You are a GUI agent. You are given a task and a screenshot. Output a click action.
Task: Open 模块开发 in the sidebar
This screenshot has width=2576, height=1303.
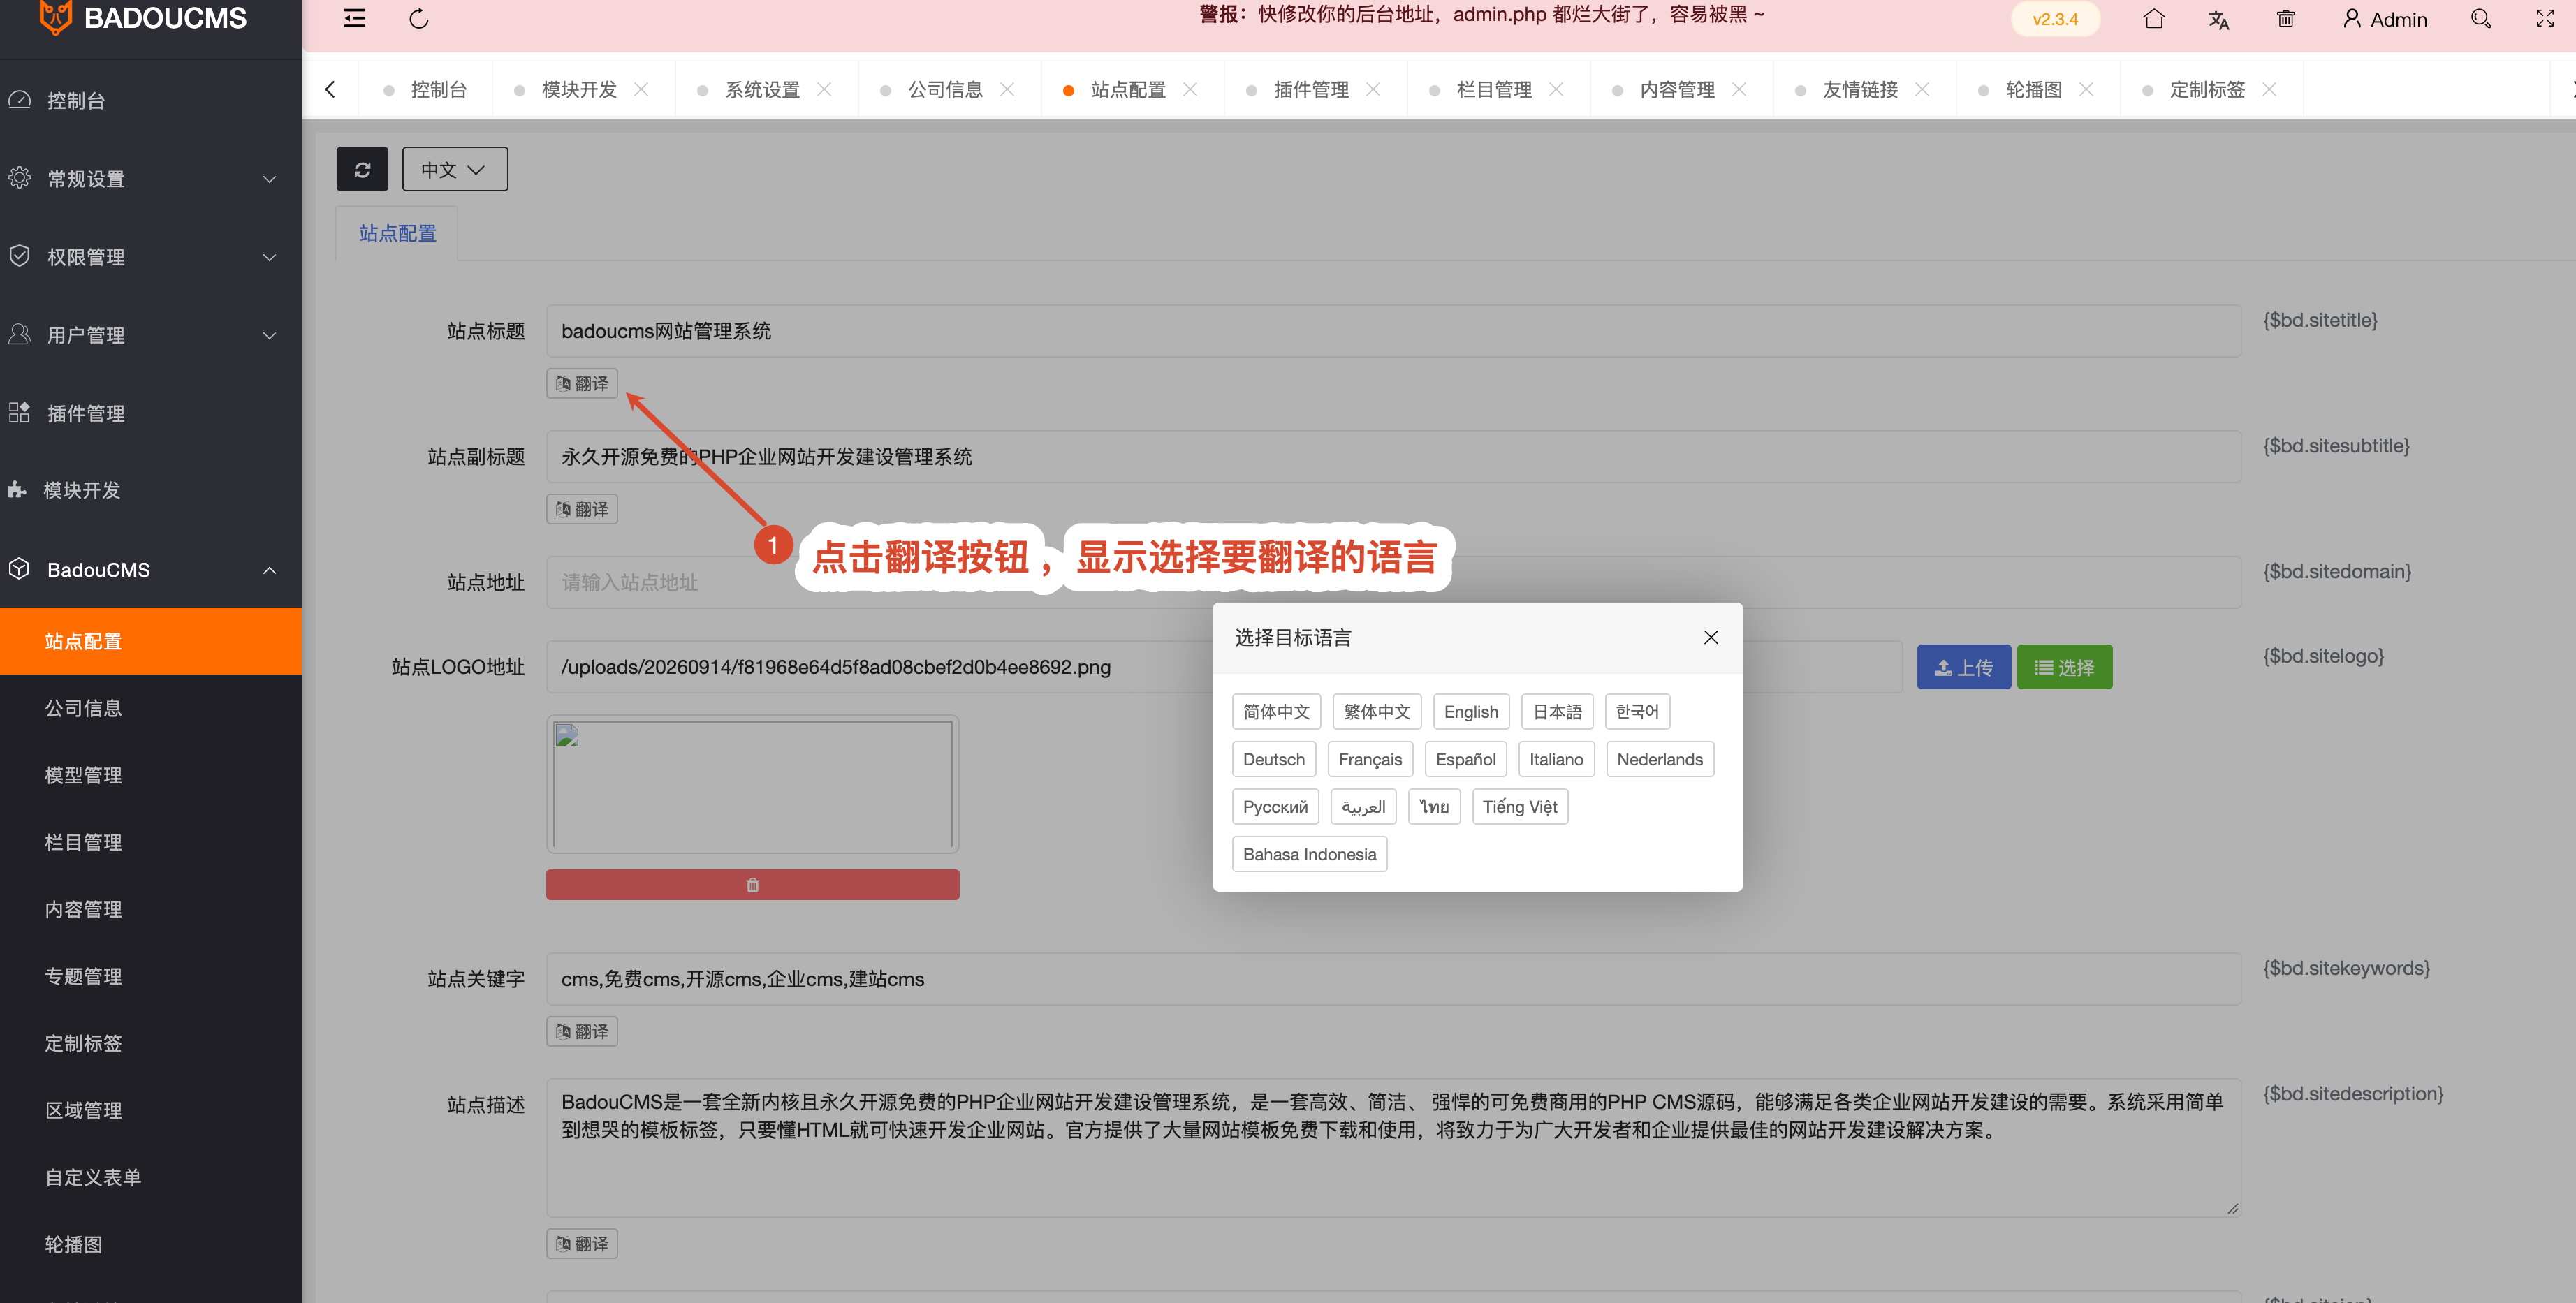tap(150, 490)
